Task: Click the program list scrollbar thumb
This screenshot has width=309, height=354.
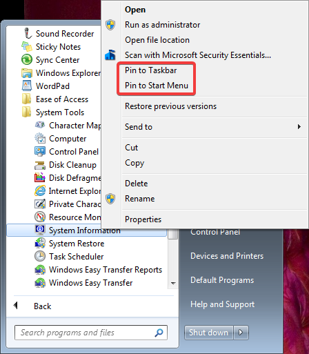Action: 172,234
